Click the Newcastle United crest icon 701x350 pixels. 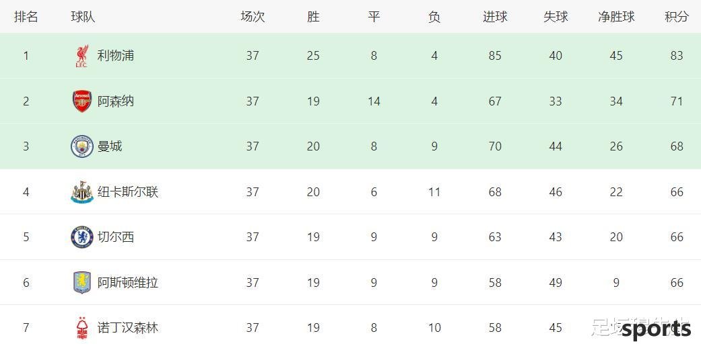click(82, 192)
